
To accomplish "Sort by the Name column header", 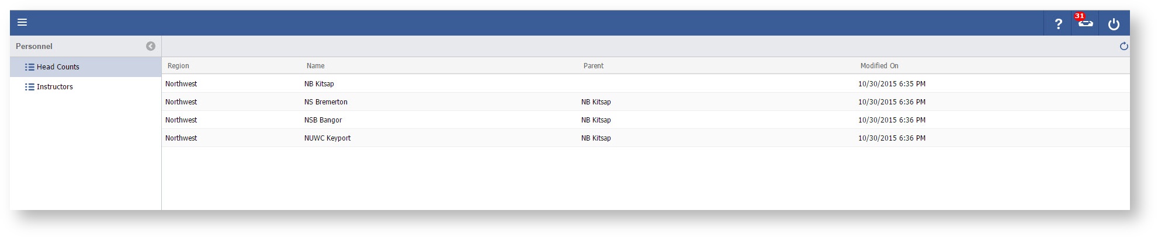I will [x=315, y=66].
